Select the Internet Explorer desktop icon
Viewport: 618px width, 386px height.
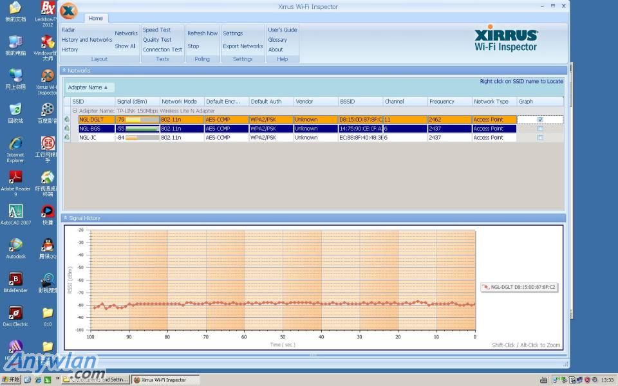point(15,150)
